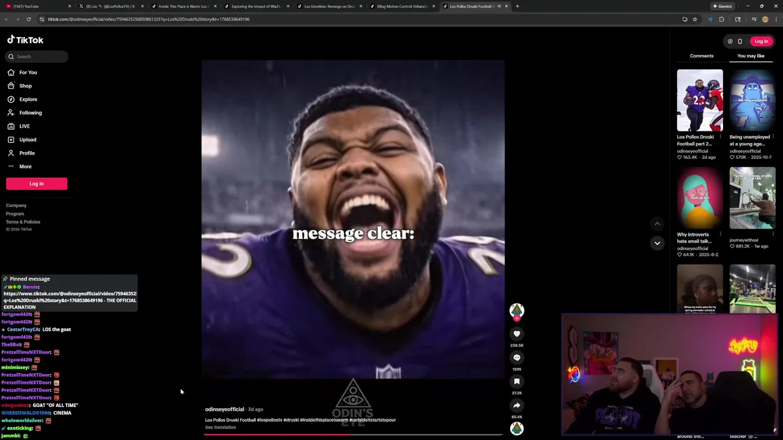Open Being unemployed at a young age thumbnail

[x=752, y=100]
